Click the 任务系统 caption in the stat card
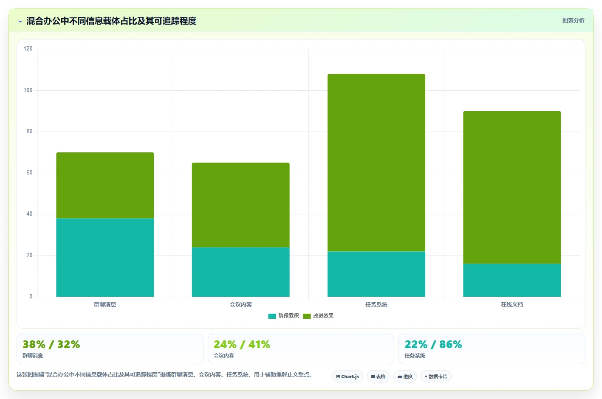Screen dimensions: 602x399 [x=415, y=356]
